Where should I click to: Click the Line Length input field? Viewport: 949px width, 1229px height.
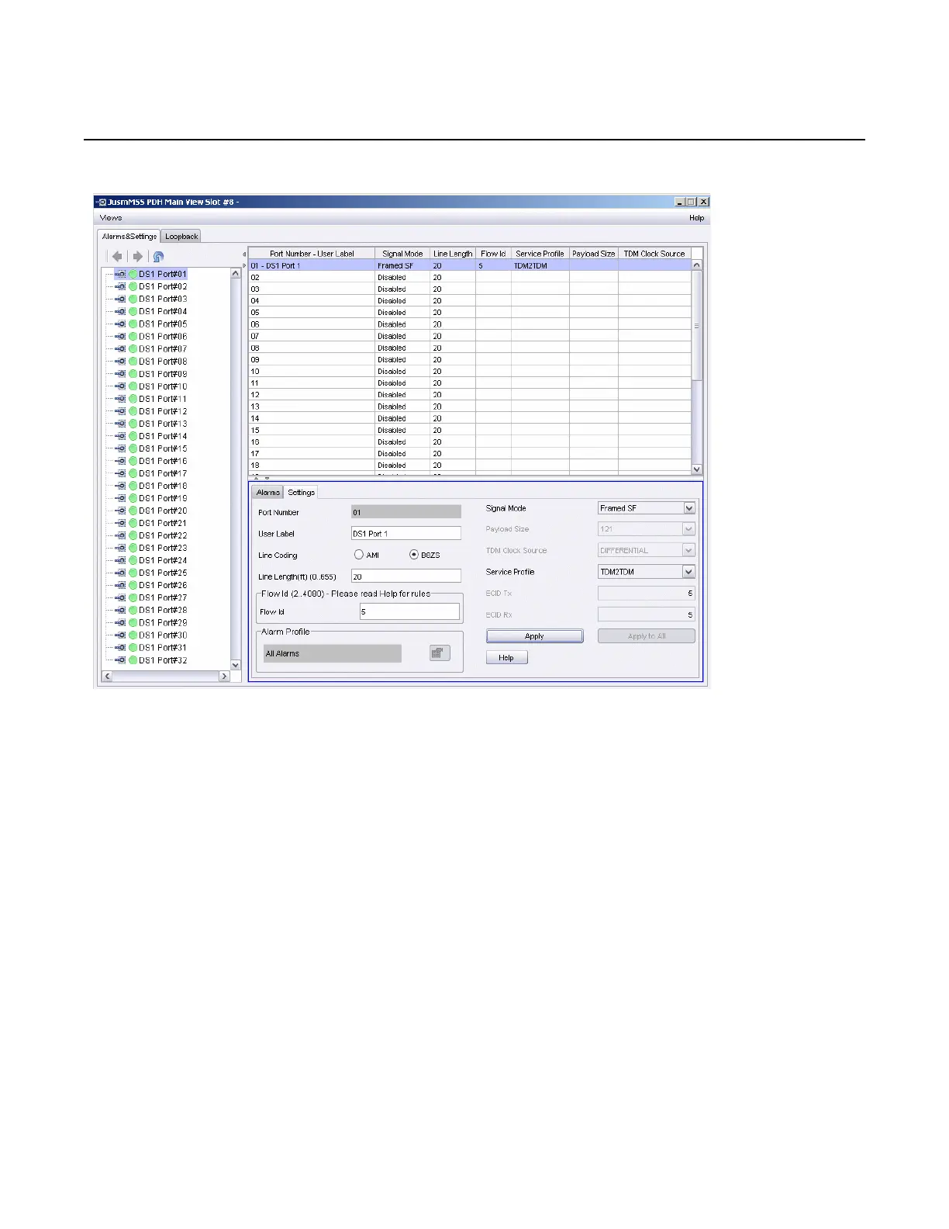click(406, 576)
